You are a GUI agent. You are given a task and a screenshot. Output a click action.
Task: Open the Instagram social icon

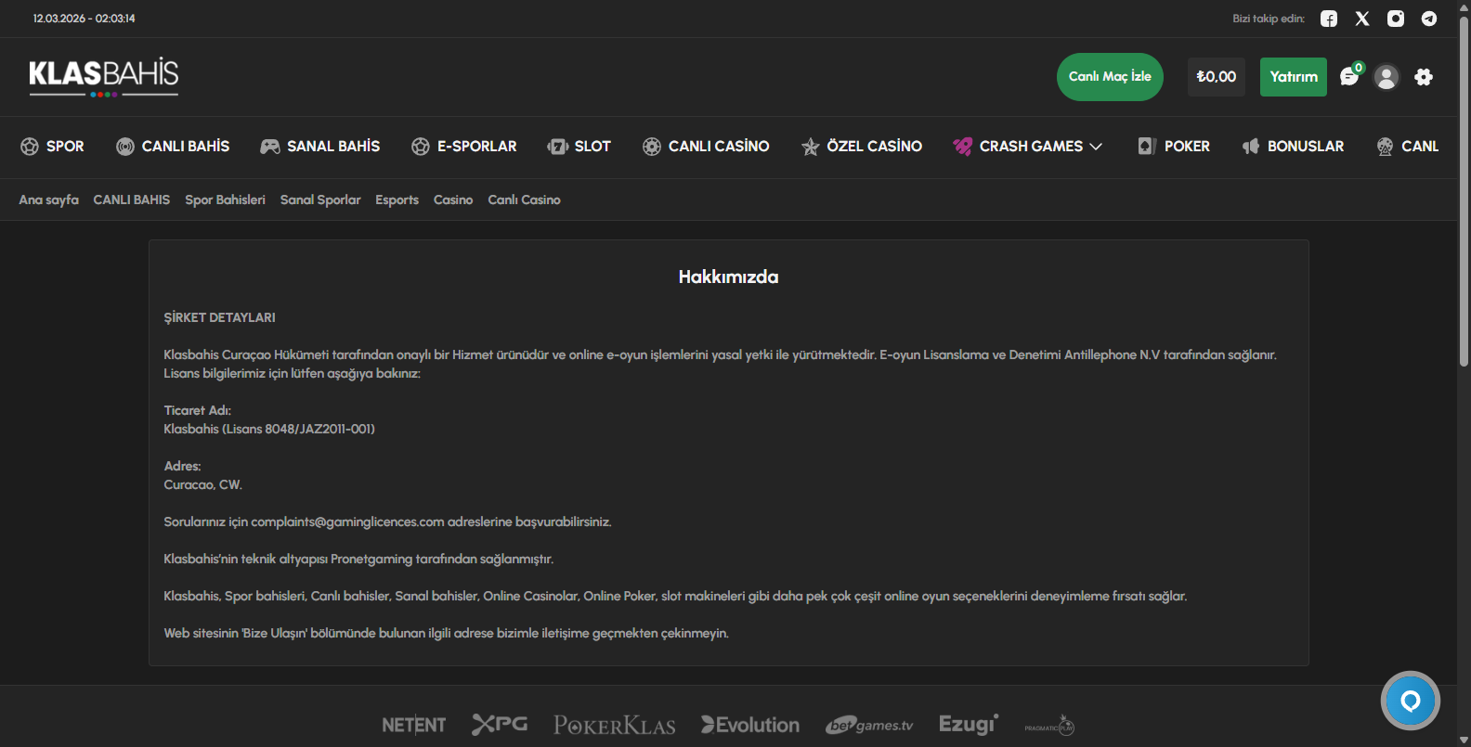(1396, 19)
